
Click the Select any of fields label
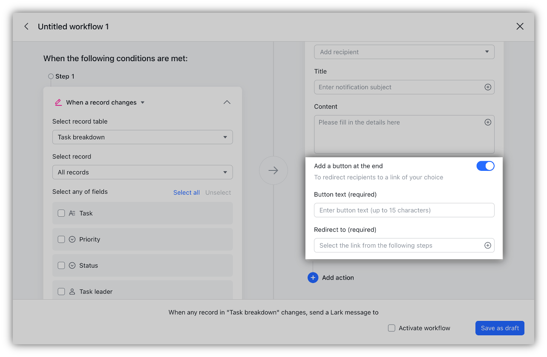80,192
